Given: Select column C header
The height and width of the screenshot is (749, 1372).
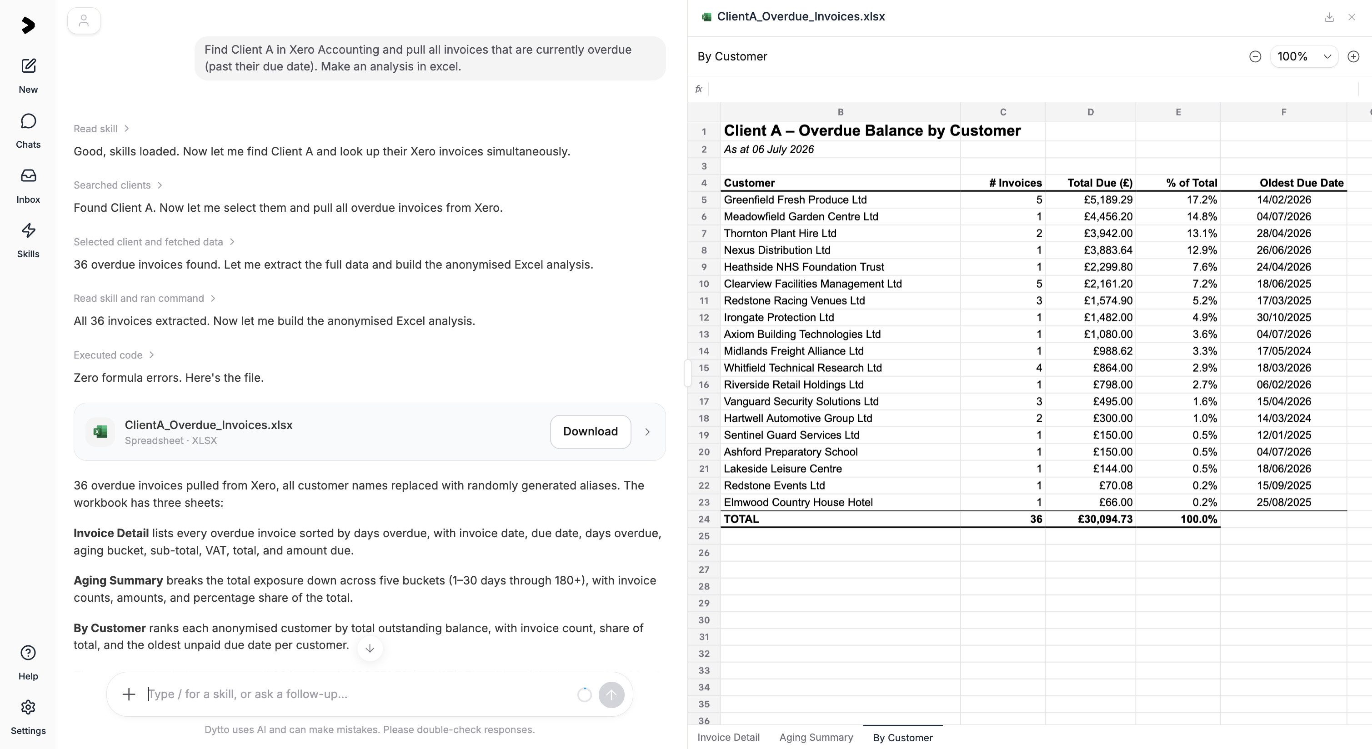Looking at the screenshot, I should tap(1003, 112).
